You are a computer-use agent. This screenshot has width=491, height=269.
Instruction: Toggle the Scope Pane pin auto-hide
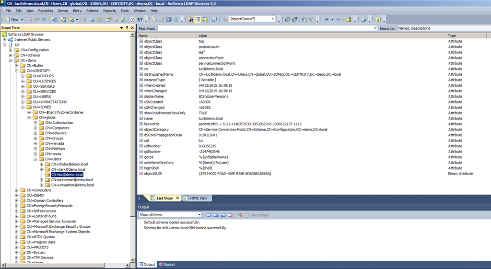coord(127,28)
